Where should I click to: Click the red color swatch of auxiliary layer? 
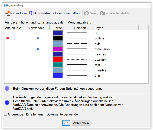click(58, 60)
